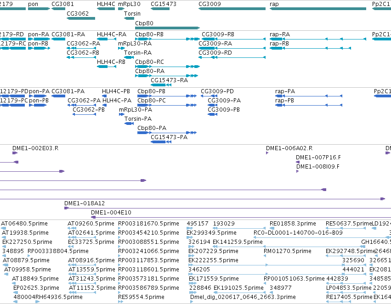Click protein rap-PA
Image resolution: width=391 pixels, height=304 pixels.
(x=285, y=91)
